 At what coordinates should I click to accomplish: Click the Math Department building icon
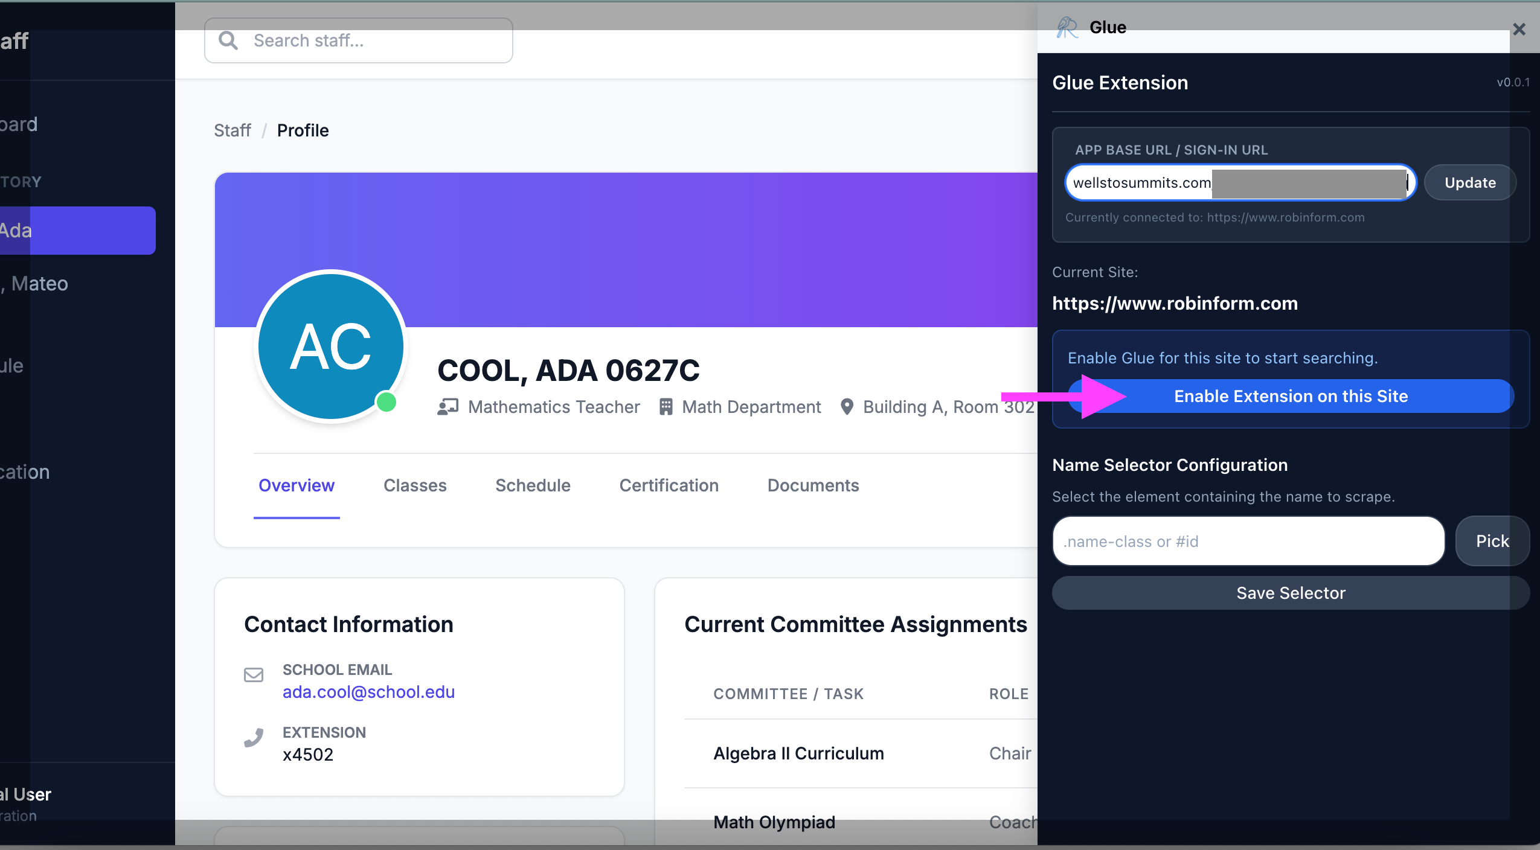(666, 407)
